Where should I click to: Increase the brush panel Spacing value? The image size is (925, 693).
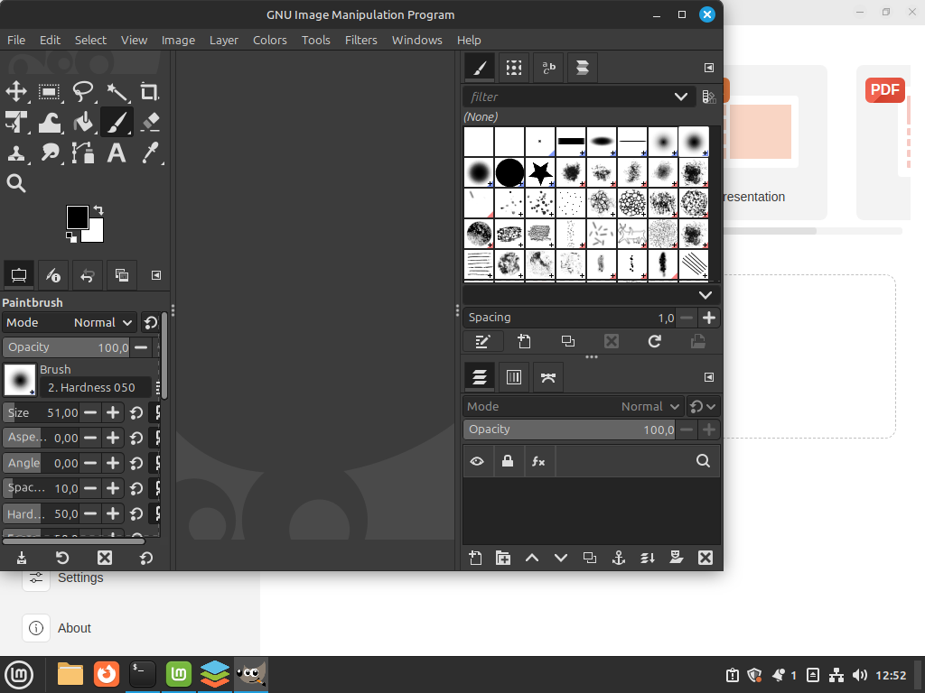709,318
